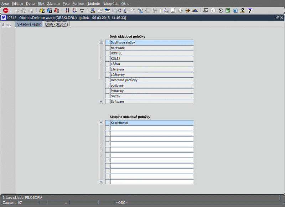Viewport: 285px width, 207px height.
Task: Sort descending with the Z-A icon
Action: tap(74, 11)
